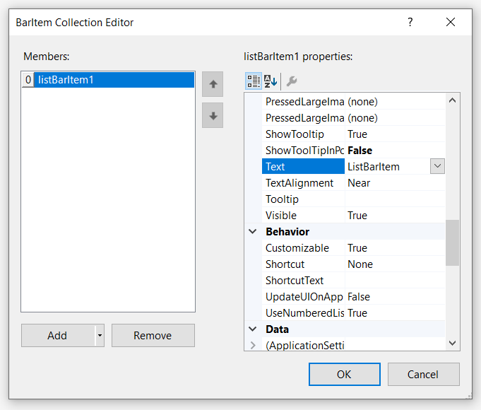Open the Add button dropdown arrow

pos(100,336)
